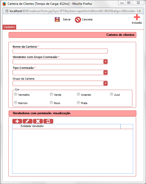This screenshot has height=184, width=146.
Task: Refresh the vendedores grid
Action: click(x=48, y=121)
